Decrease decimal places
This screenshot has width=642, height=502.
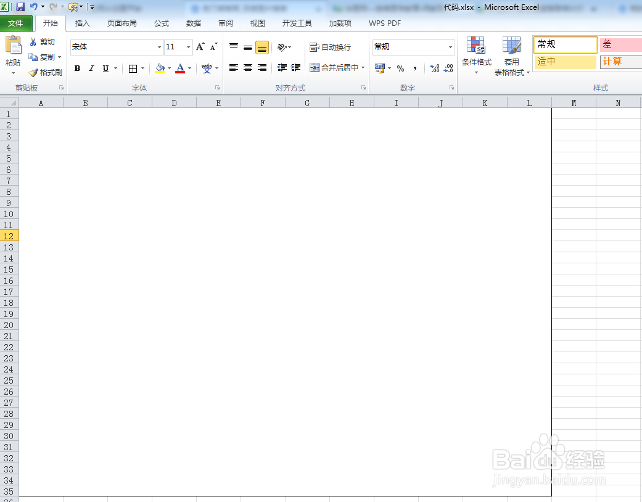448,68
